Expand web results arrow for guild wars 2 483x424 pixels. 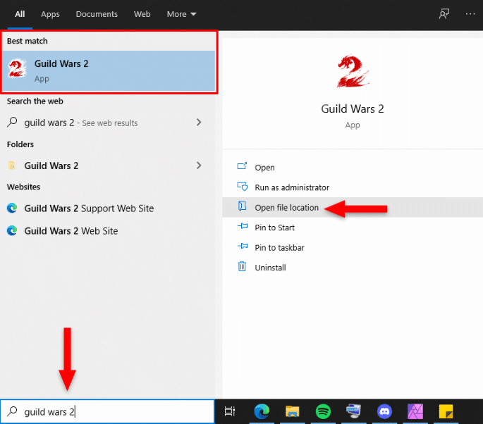pyautogui.click(x=199, y=123)
